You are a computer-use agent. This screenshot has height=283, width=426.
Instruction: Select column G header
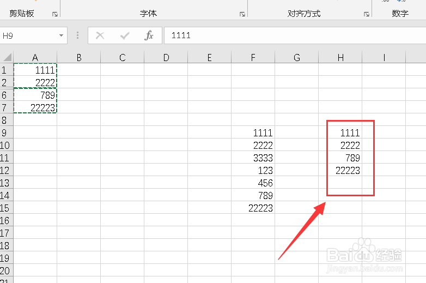click(x=297, y=57)
